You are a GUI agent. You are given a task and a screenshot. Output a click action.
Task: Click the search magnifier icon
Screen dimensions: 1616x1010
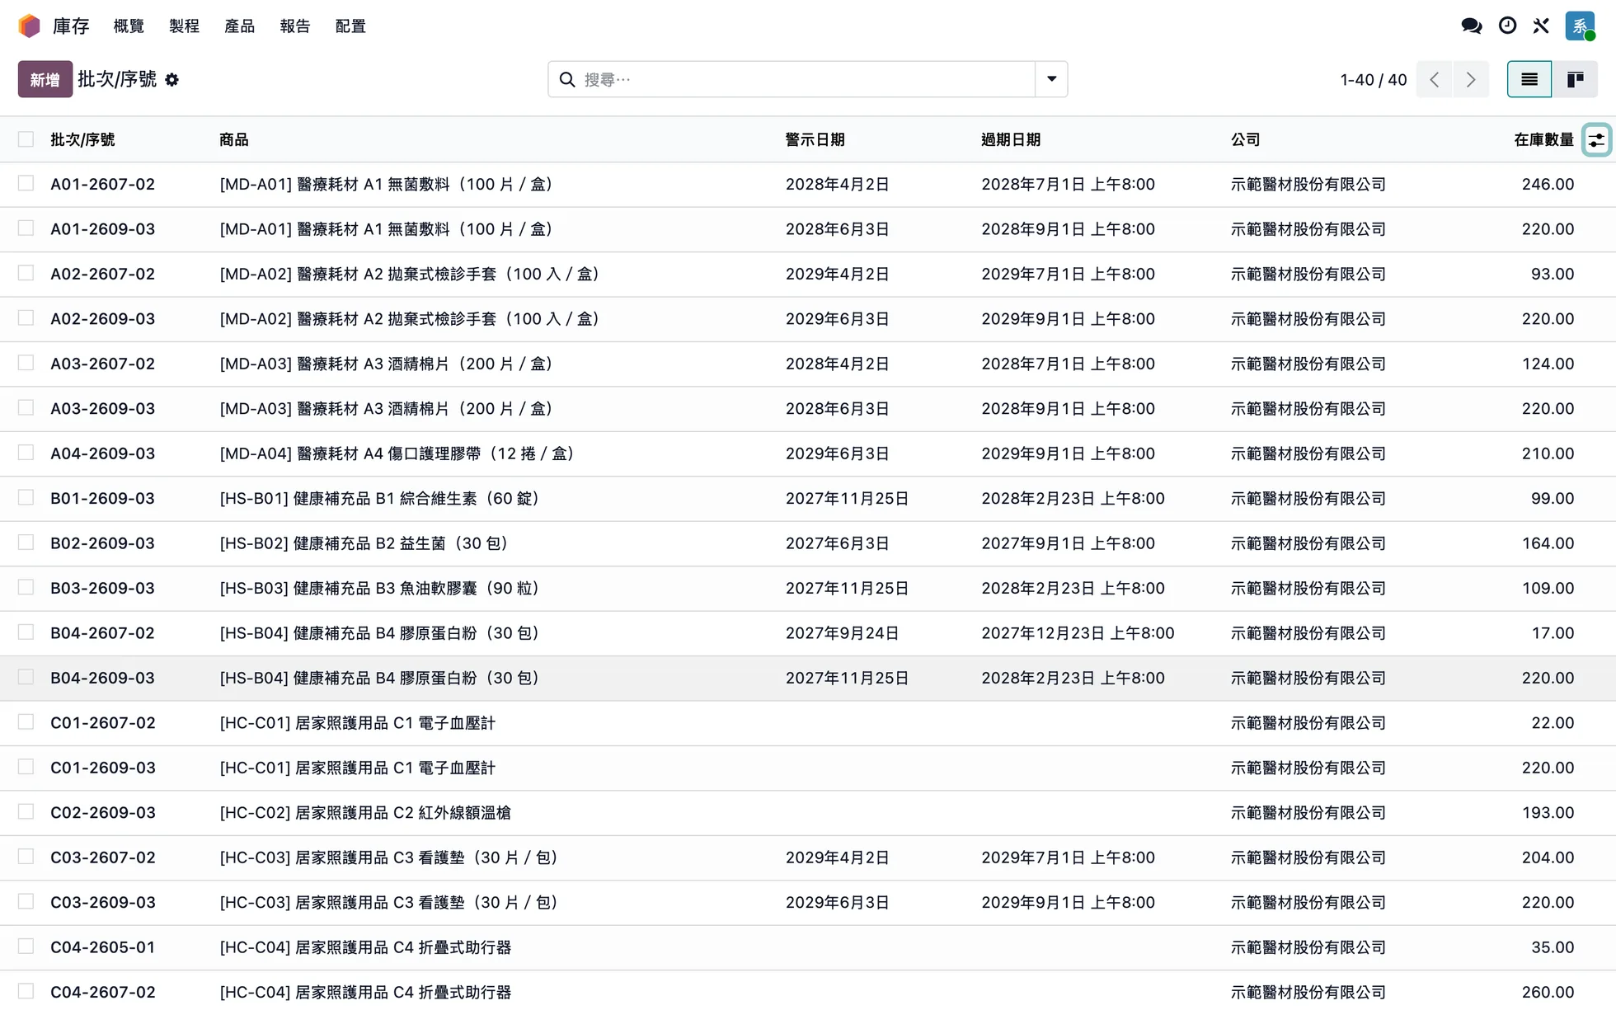(567, 79)
